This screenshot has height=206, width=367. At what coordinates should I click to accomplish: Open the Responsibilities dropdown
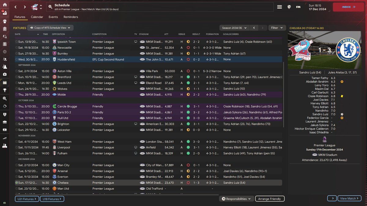coord(237,199)
